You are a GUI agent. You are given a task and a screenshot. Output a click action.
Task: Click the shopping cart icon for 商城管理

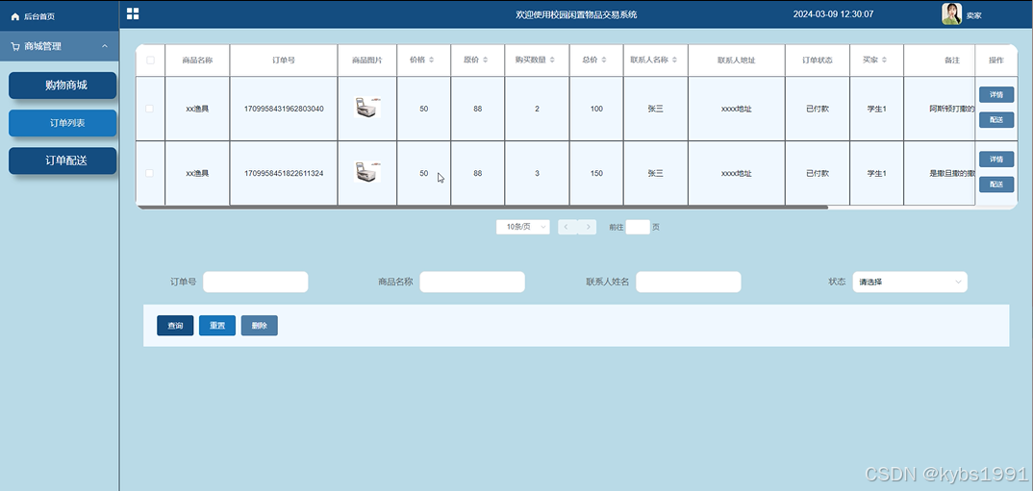click(15, 47)
